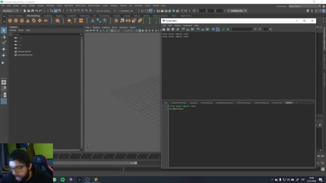Open the Windows menu in Maya
Viewport: 326px width, 183px height.
(x=50, y=6)
